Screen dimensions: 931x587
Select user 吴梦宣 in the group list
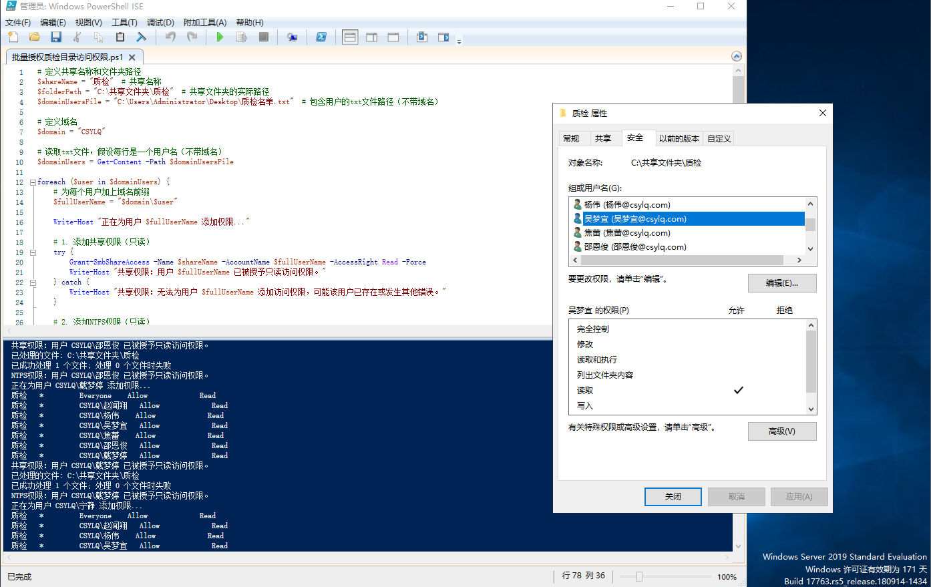click(x=687, y=219)
